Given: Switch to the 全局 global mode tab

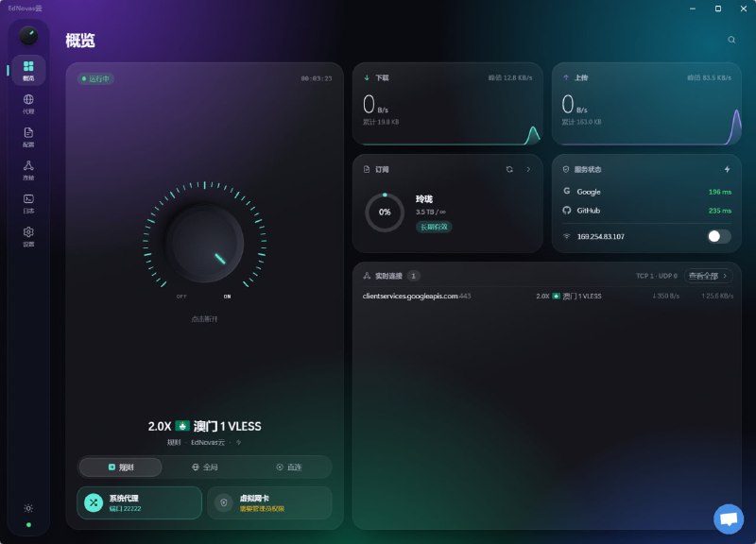Looking at the screenshot, I should 205,467.
